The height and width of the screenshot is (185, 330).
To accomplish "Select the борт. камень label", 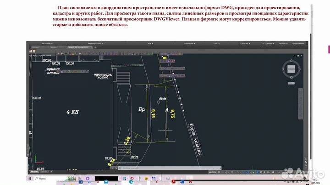I will [x=195, y=139].
